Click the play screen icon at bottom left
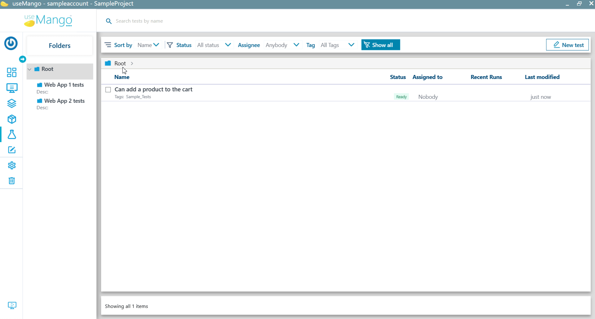Screen dimensions: 595x319 [x=12, y=306]
